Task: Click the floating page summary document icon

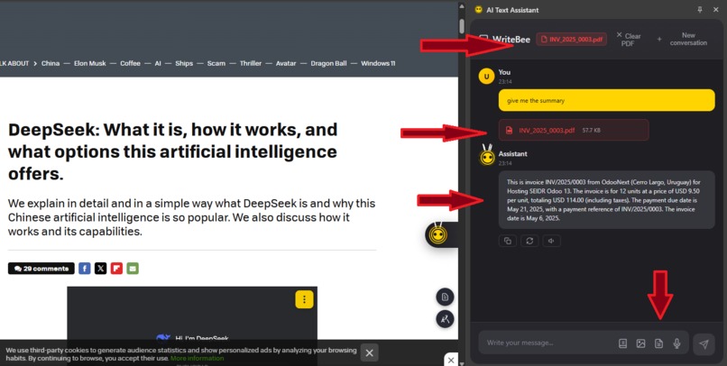Action: (445, 297)
